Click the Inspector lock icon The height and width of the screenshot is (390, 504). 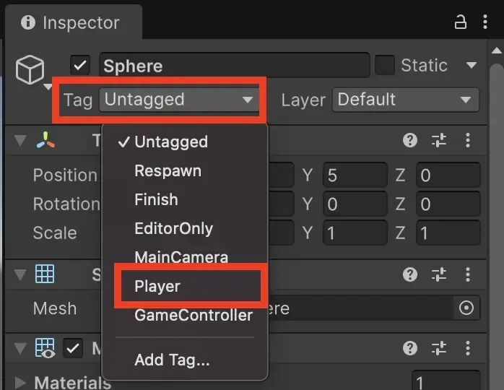460,22
